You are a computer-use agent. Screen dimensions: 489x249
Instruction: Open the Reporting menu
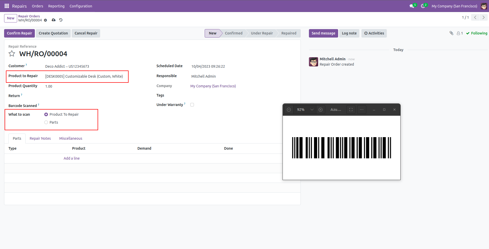pos(56,6)
